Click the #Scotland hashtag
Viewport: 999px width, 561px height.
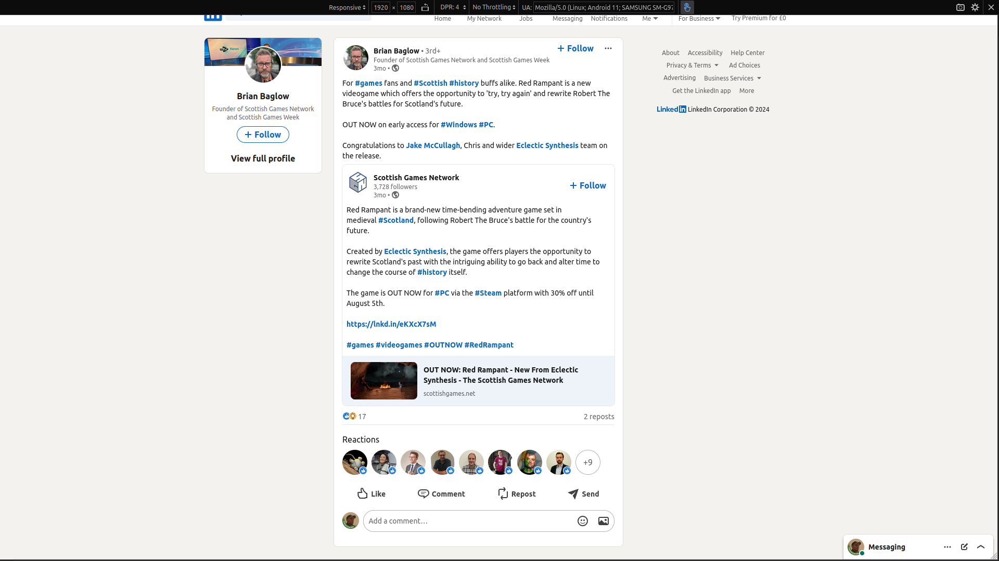pyautogui.click(x=396, y=220)
